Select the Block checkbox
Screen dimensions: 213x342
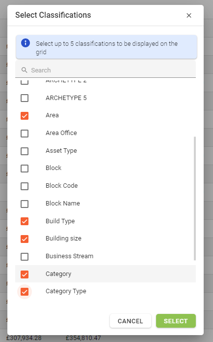coord(25,169)
